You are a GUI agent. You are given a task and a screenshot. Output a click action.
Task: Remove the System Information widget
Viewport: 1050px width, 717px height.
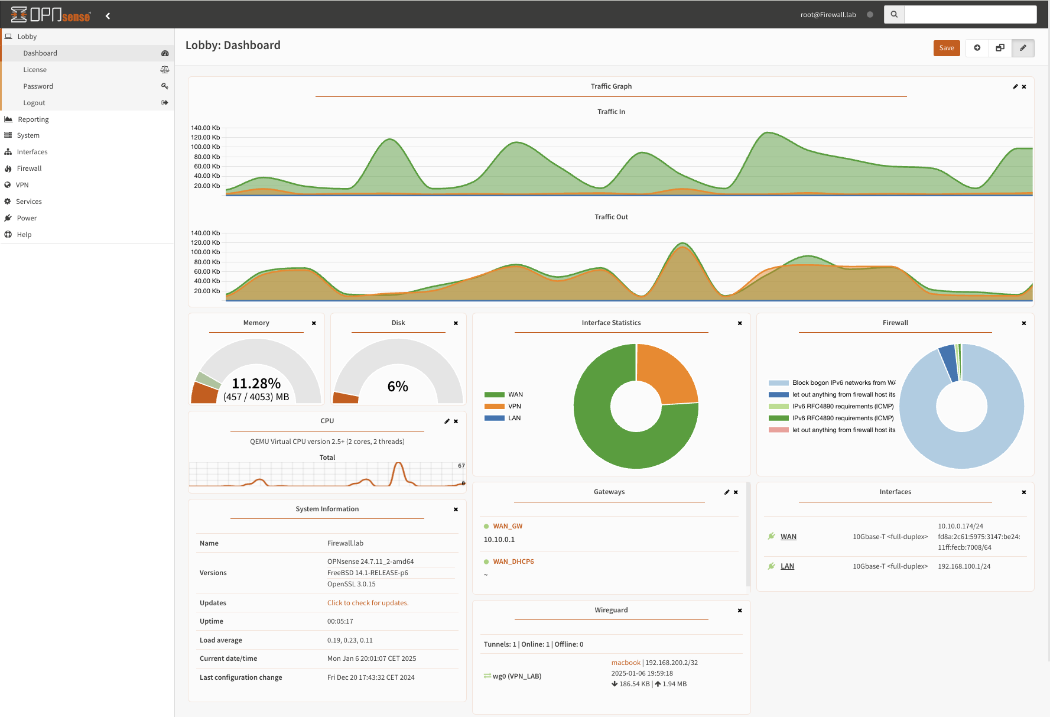click(x=456, y=510)
